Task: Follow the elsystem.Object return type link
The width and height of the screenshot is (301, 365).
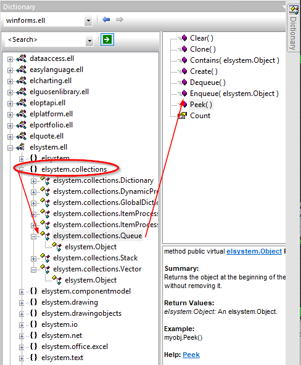Action: pos(254,251)
